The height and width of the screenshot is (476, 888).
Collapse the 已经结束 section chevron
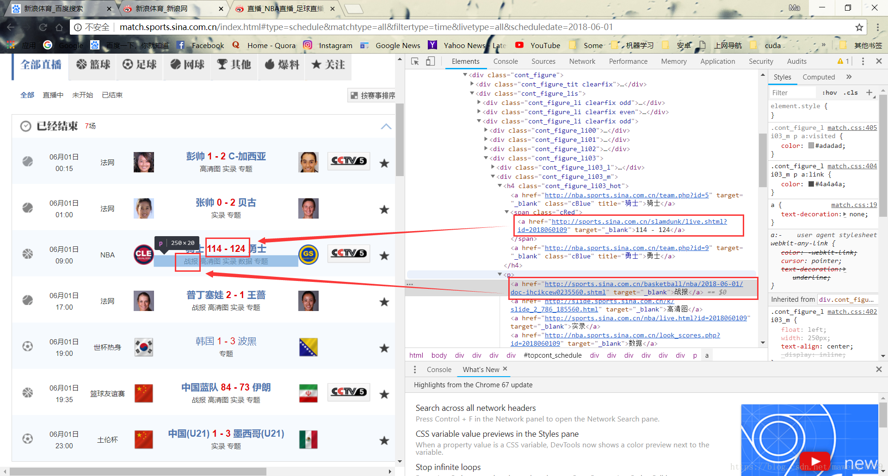click(386, 126)
